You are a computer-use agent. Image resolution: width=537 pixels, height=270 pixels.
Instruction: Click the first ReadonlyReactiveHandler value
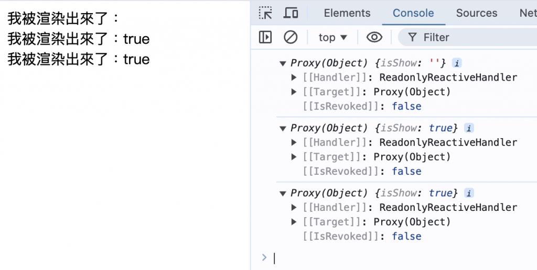tap(448, 78)
